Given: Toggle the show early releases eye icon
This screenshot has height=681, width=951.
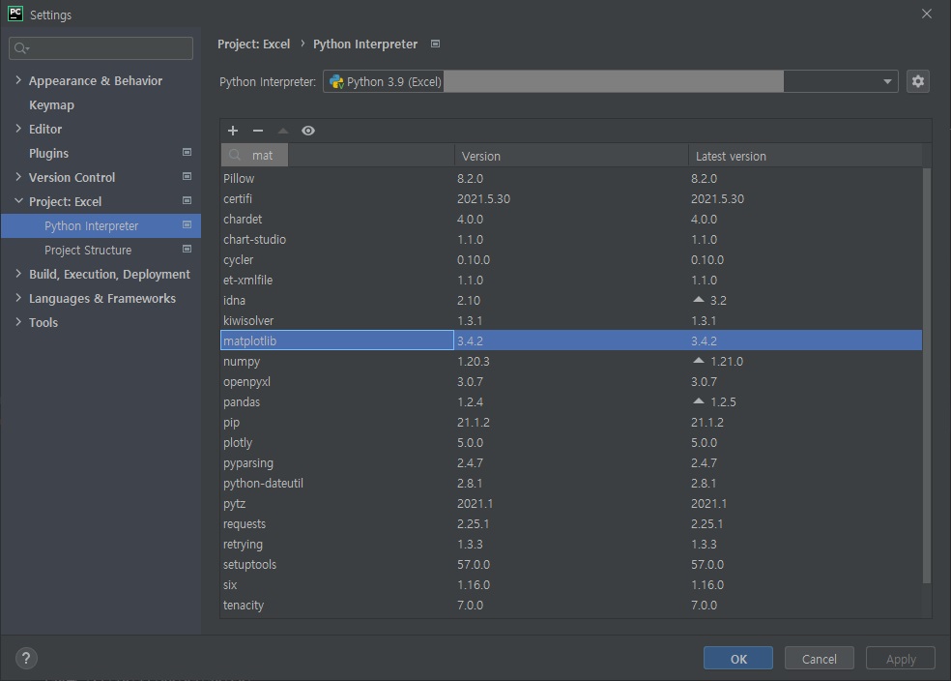Looking at the screenshot, I should tap(308, 131).
